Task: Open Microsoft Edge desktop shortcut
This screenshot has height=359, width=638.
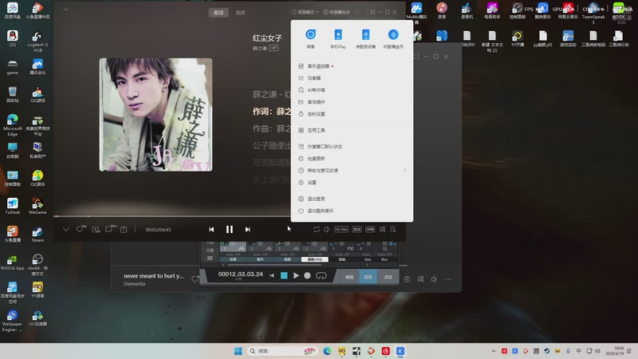Action: [13, 124]
